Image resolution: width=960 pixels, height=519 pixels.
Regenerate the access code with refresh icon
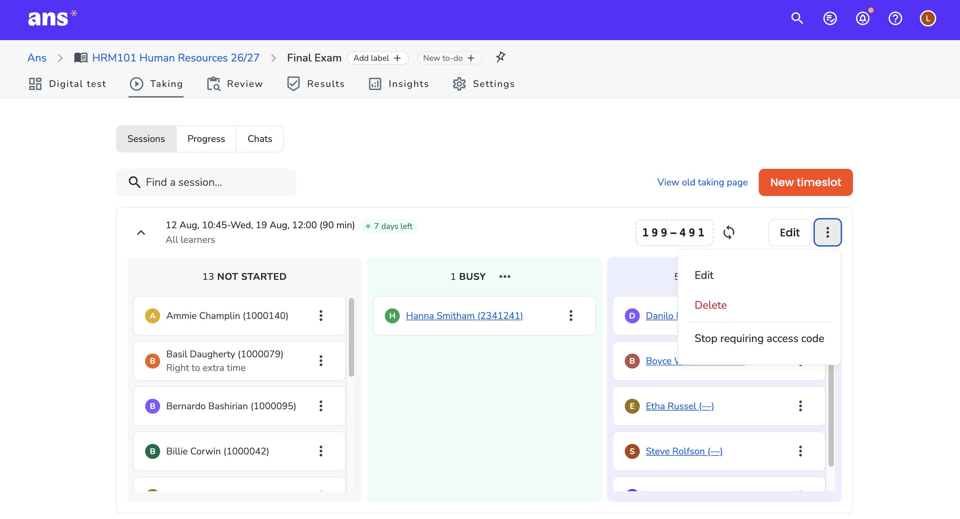[x=729, y=232]
